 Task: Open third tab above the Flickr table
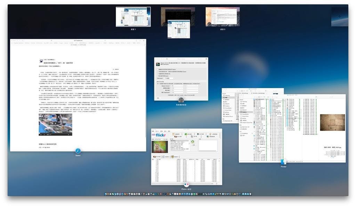click(x=175, y=157)
